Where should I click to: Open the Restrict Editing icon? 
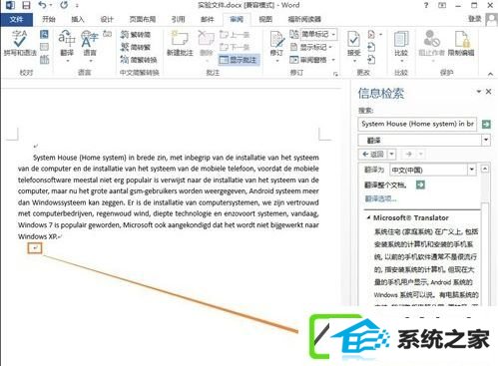[461, 43]
